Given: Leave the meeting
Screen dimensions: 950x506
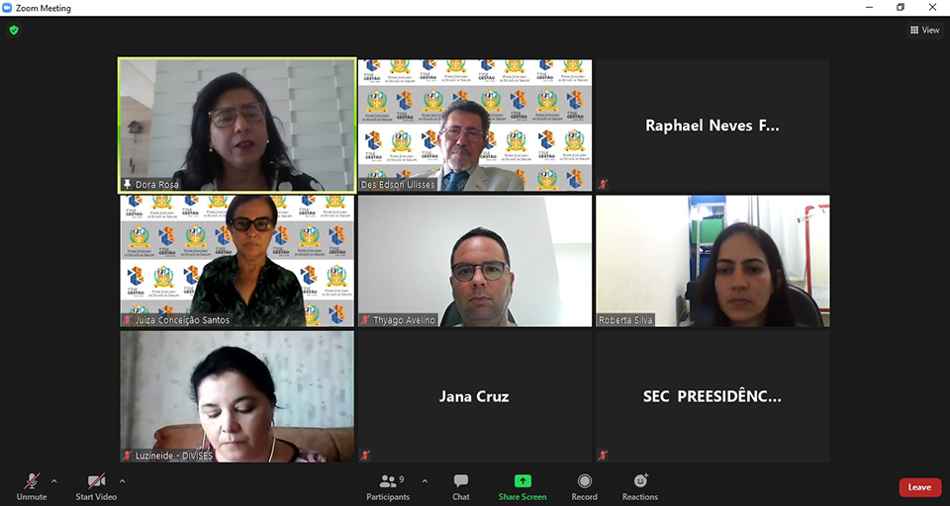Looking at the screenshot, I should pos(919,487).
